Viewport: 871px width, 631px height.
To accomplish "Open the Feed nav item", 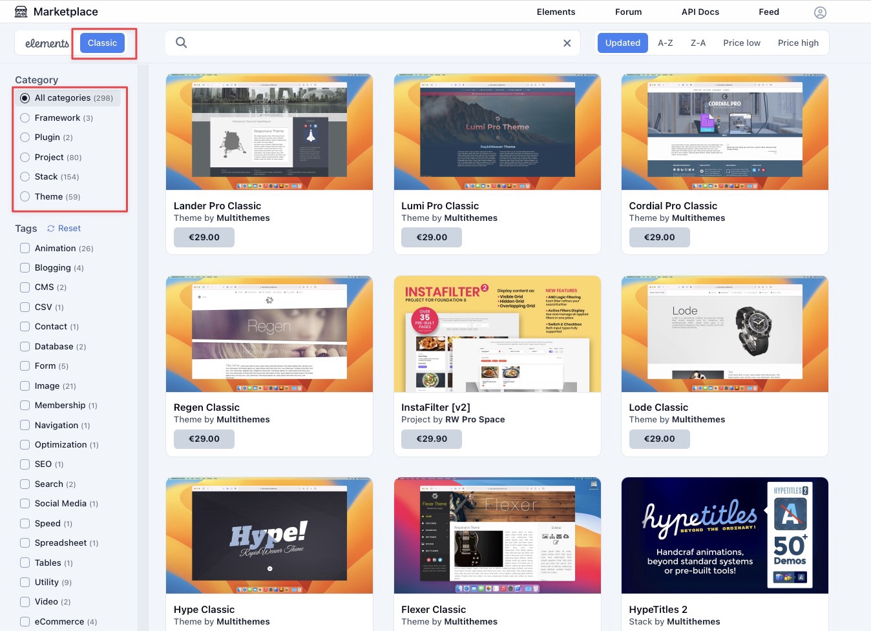I will [x=769, y=12].
